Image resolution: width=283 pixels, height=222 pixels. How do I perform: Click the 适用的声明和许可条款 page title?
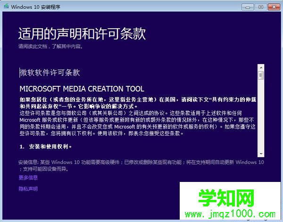click(x=82, y=33)
